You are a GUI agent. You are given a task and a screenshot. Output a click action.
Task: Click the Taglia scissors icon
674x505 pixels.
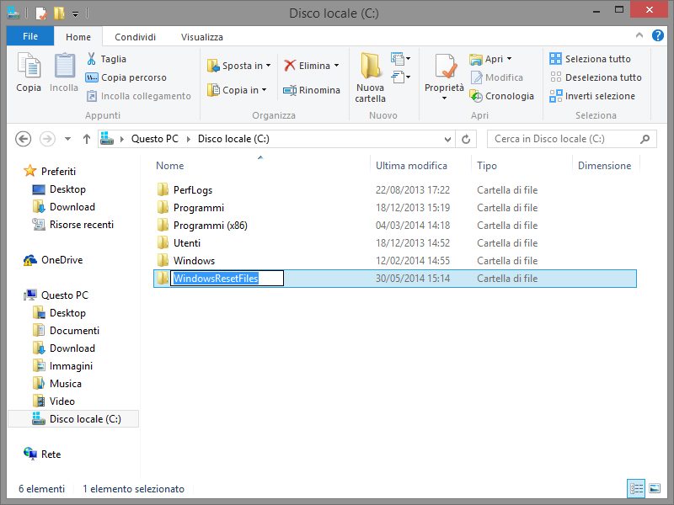(92, 59)
